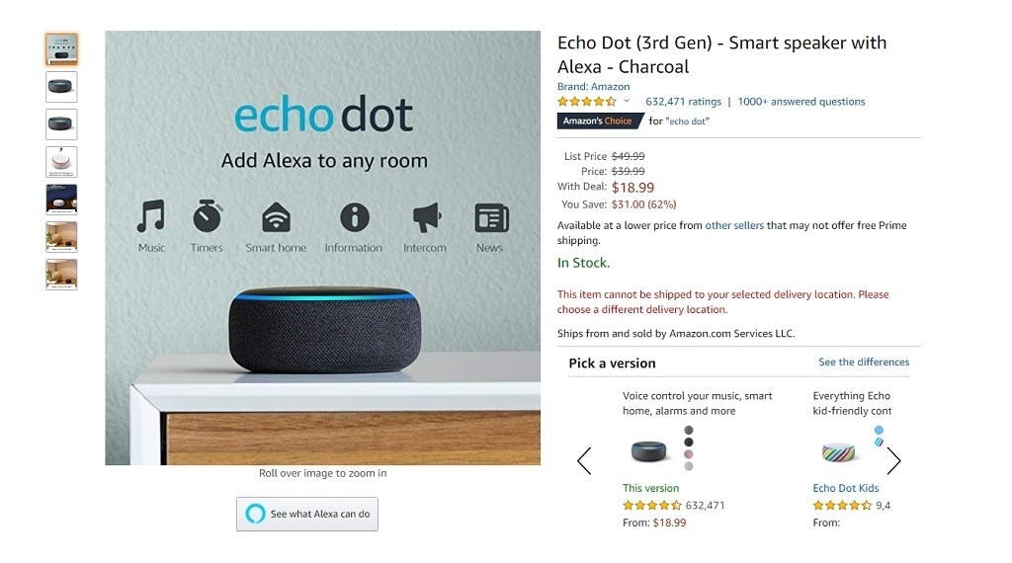Click the Amazon's Choice badge

[599, 121]
